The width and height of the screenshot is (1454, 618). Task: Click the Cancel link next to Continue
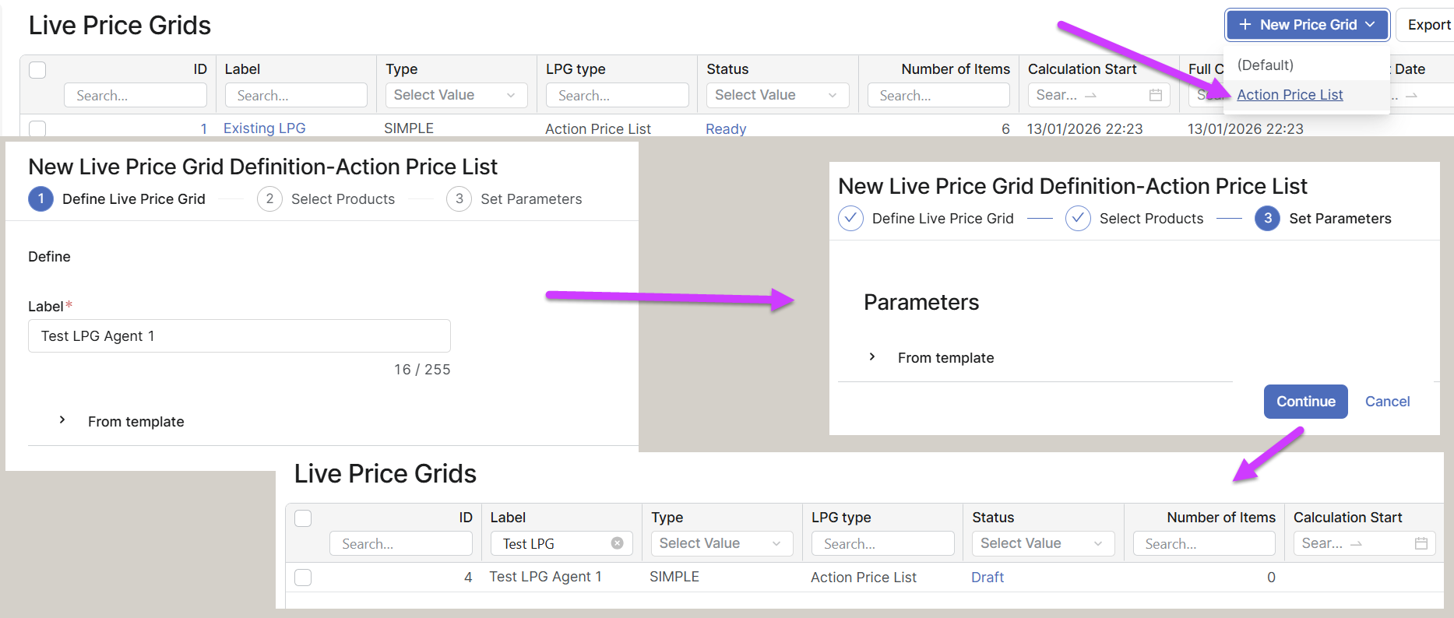point(1387,402)
